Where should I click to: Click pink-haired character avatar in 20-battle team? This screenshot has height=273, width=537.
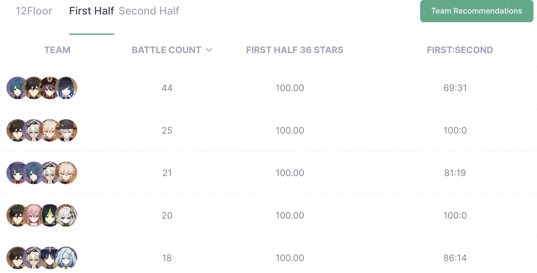coord(33,215)
